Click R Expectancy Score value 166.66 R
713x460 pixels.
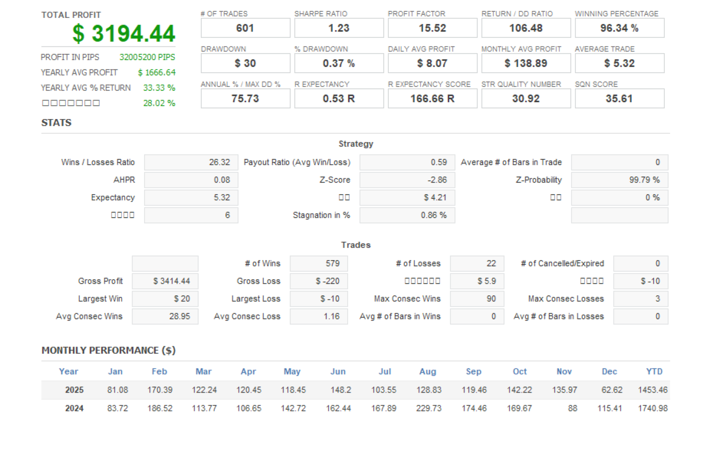click(432, 99)
